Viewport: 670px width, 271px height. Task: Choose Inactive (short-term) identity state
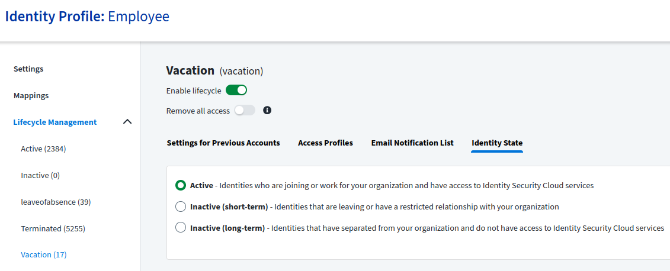click(181, 207)
